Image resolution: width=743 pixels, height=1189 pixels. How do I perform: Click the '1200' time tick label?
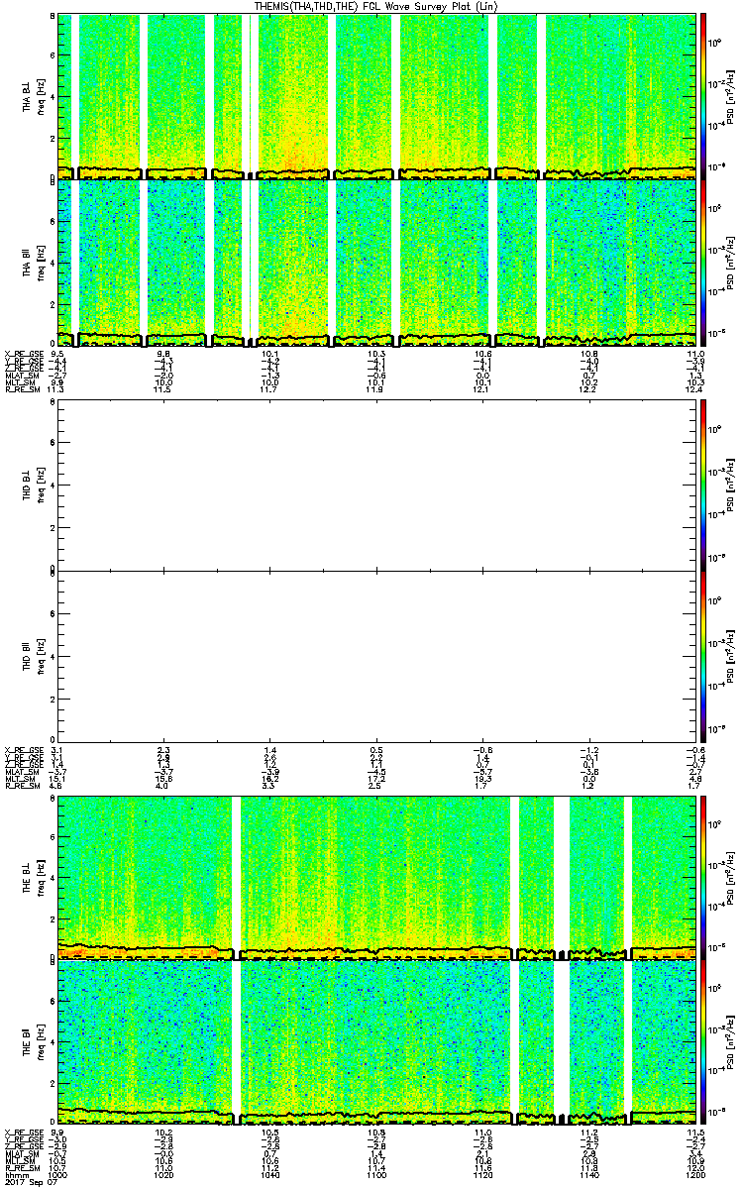[696, 1176]
